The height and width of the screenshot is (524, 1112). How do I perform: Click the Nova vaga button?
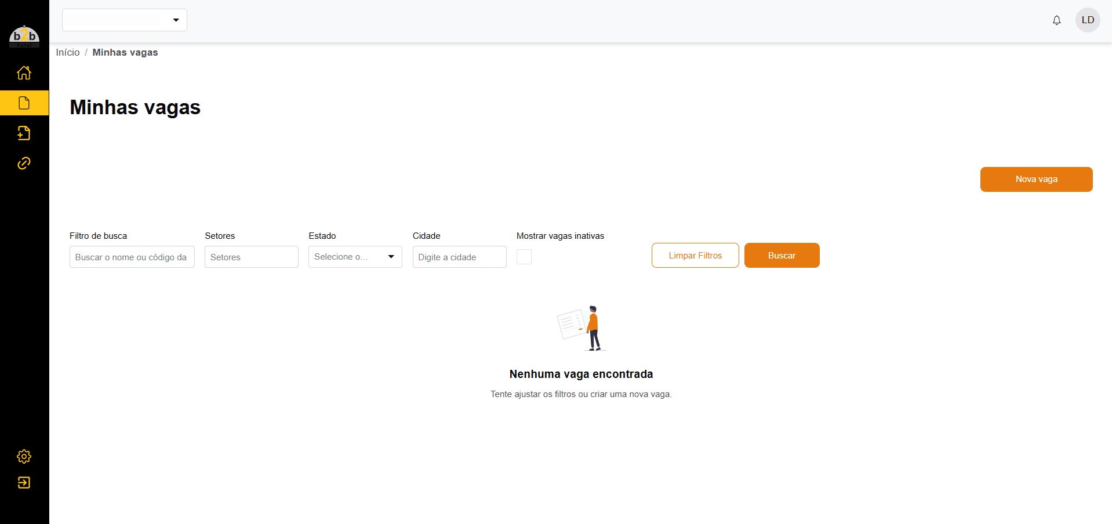click(1037, 180)
